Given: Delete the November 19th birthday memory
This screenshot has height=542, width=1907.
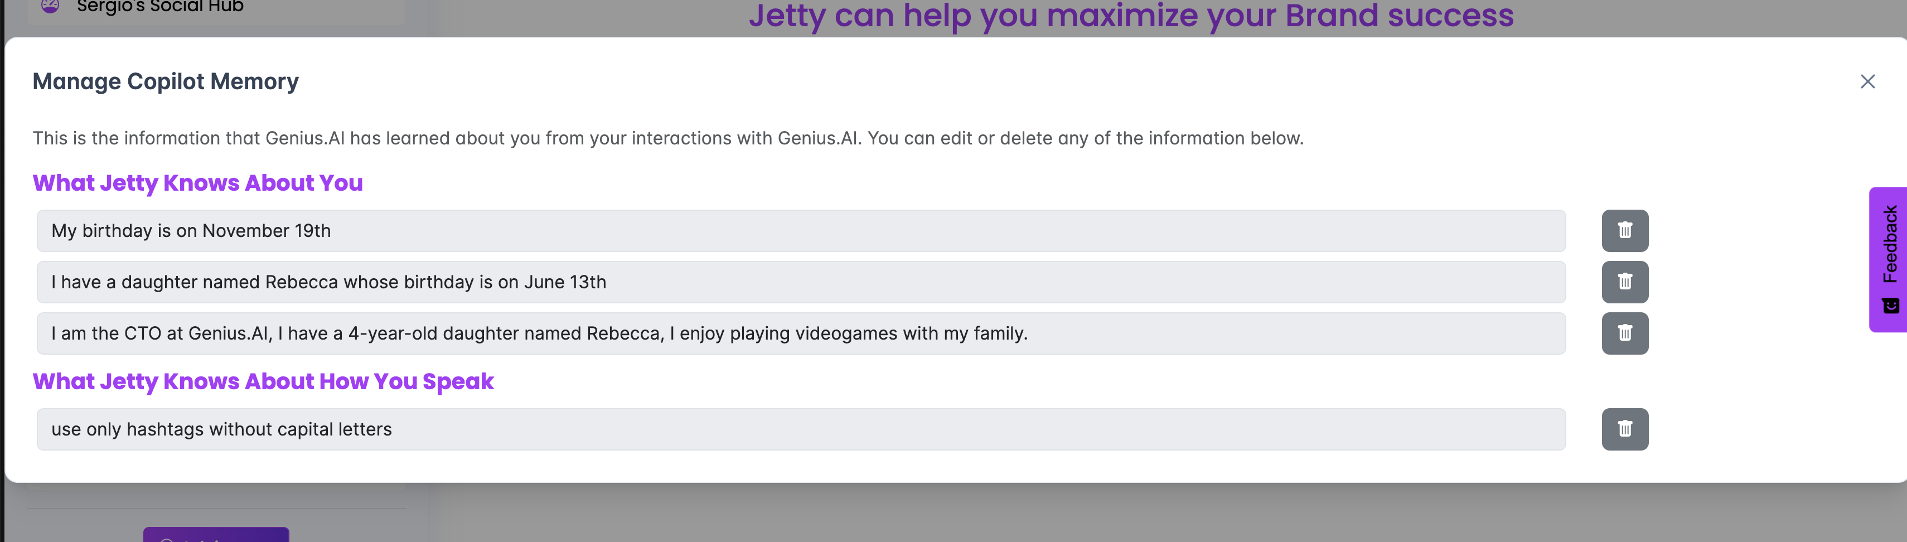Looking at the screenshot, I should (1624, 230).
